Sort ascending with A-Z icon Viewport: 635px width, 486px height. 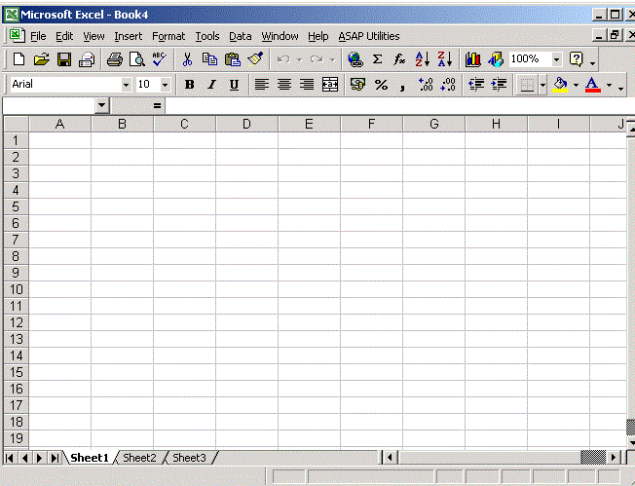422,59
